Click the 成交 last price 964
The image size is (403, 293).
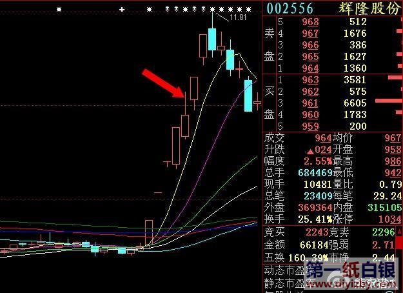point(323,138)
